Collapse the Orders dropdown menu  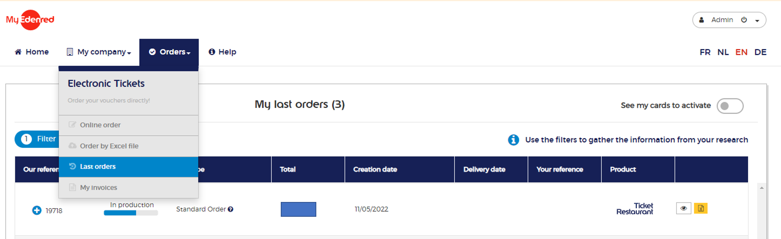click(x=169, y=52)
